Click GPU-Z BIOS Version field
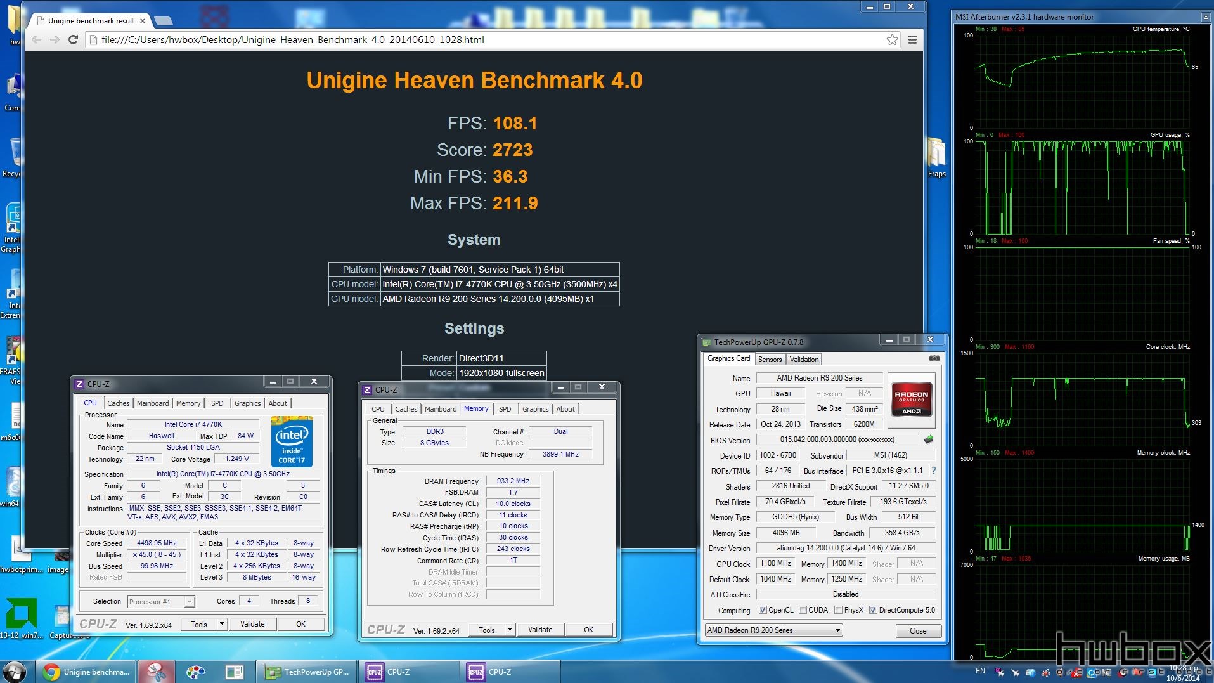 837,439
